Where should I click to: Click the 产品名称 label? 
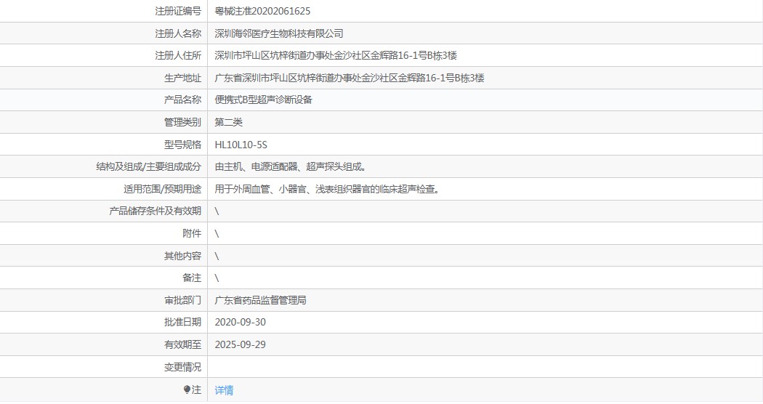tap(182, 100)
